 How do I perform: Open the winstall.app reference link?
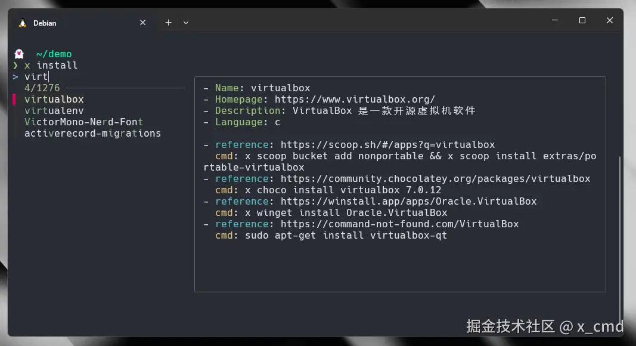(408, 202)
